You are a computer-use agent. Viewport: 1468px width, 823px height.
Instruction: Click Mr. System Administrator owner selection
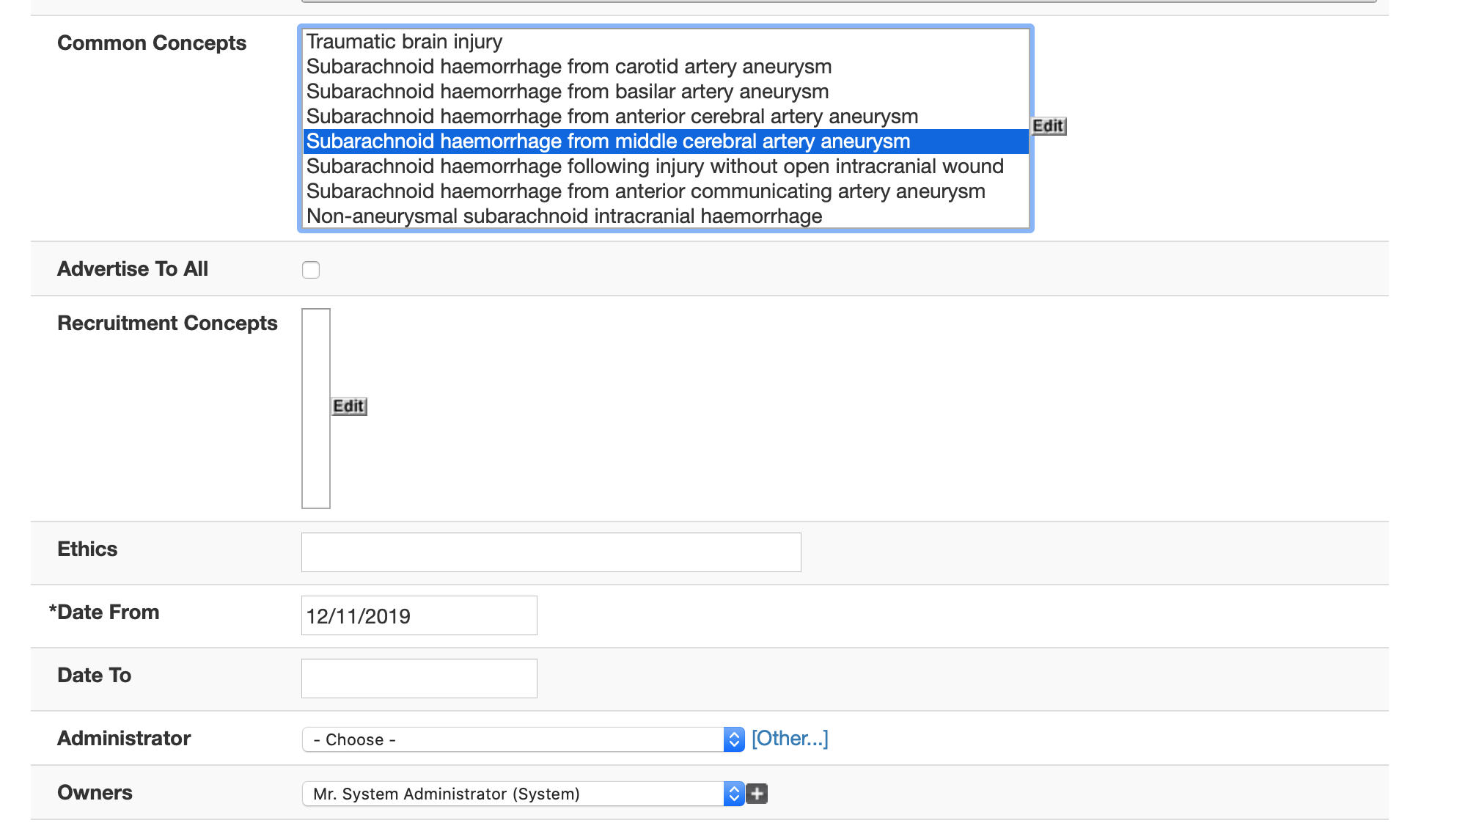click(x=513, y=794)
